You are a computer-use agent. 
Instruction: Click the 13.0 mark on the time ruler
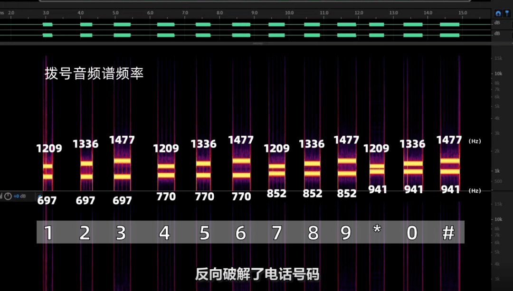pyautogui.click(x=394, y=13)
